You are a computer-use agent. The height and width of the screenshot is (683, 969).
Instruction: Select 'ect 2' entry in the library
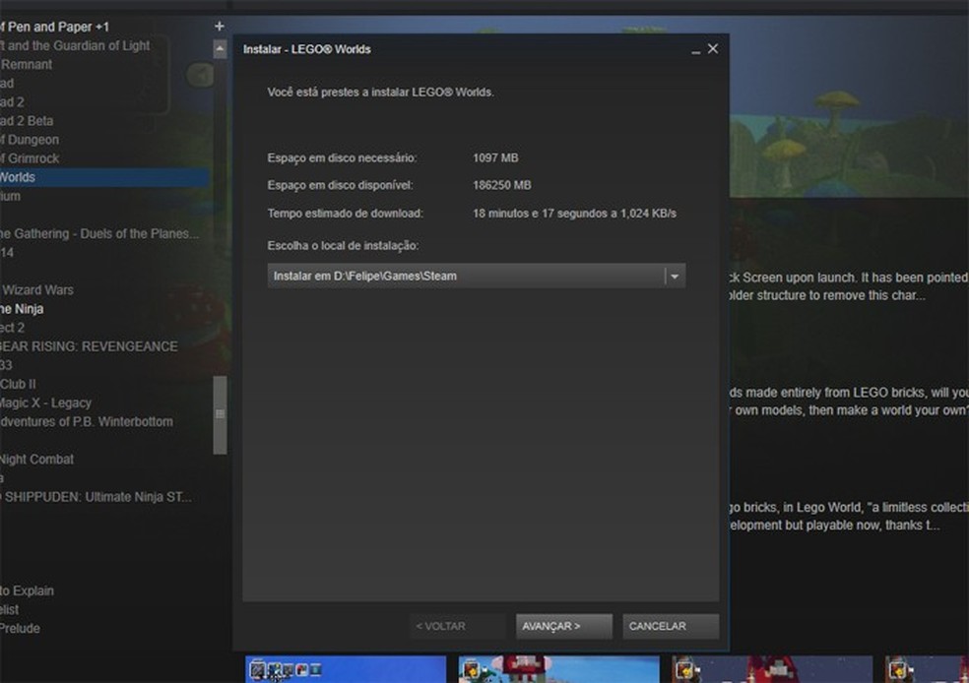click(13, 328)
